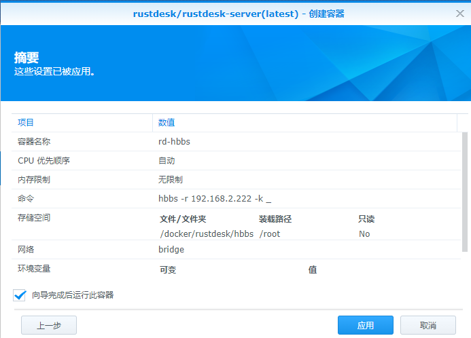This screenshot has height=338, width=471.
Task: Select the 内存限制 row label
Action: click(x=34, y=180)
